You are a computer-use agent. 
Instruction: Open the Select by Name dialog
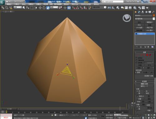[27, 8]
